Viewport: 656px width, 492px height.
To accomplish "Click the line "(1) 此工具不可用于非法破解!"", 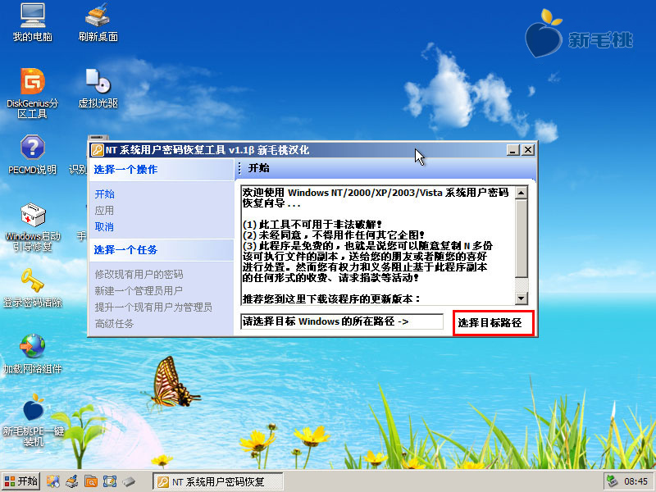I will [x=312, y=224].
